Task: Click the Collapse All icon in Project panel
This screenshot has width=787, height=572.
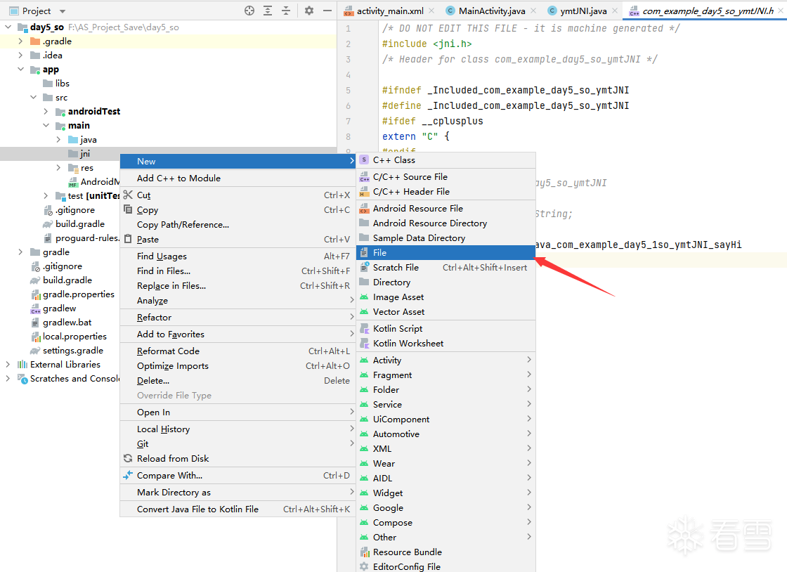Action: 286,11
